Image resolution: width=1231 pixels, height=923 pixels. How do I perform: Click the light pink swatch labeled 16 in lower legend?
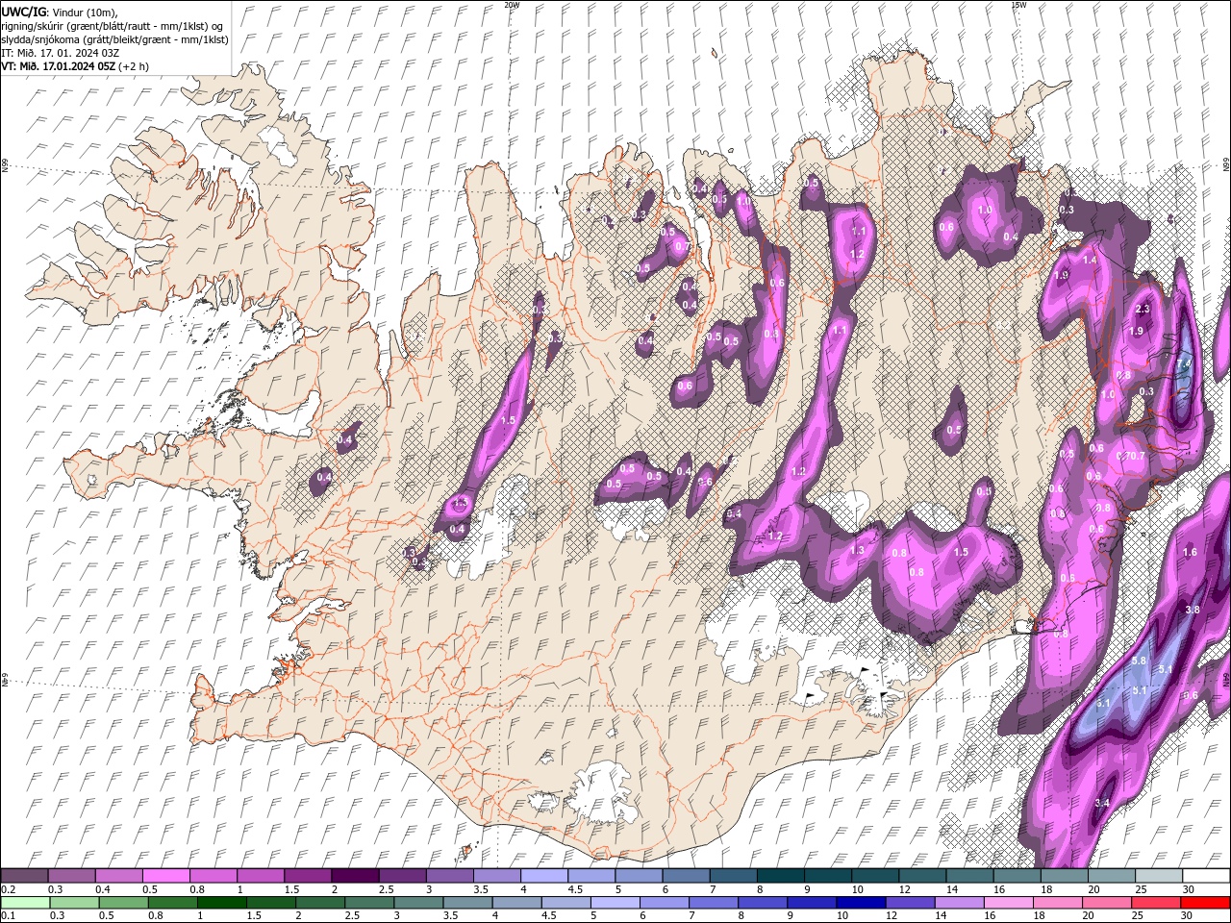[1008, 903]
